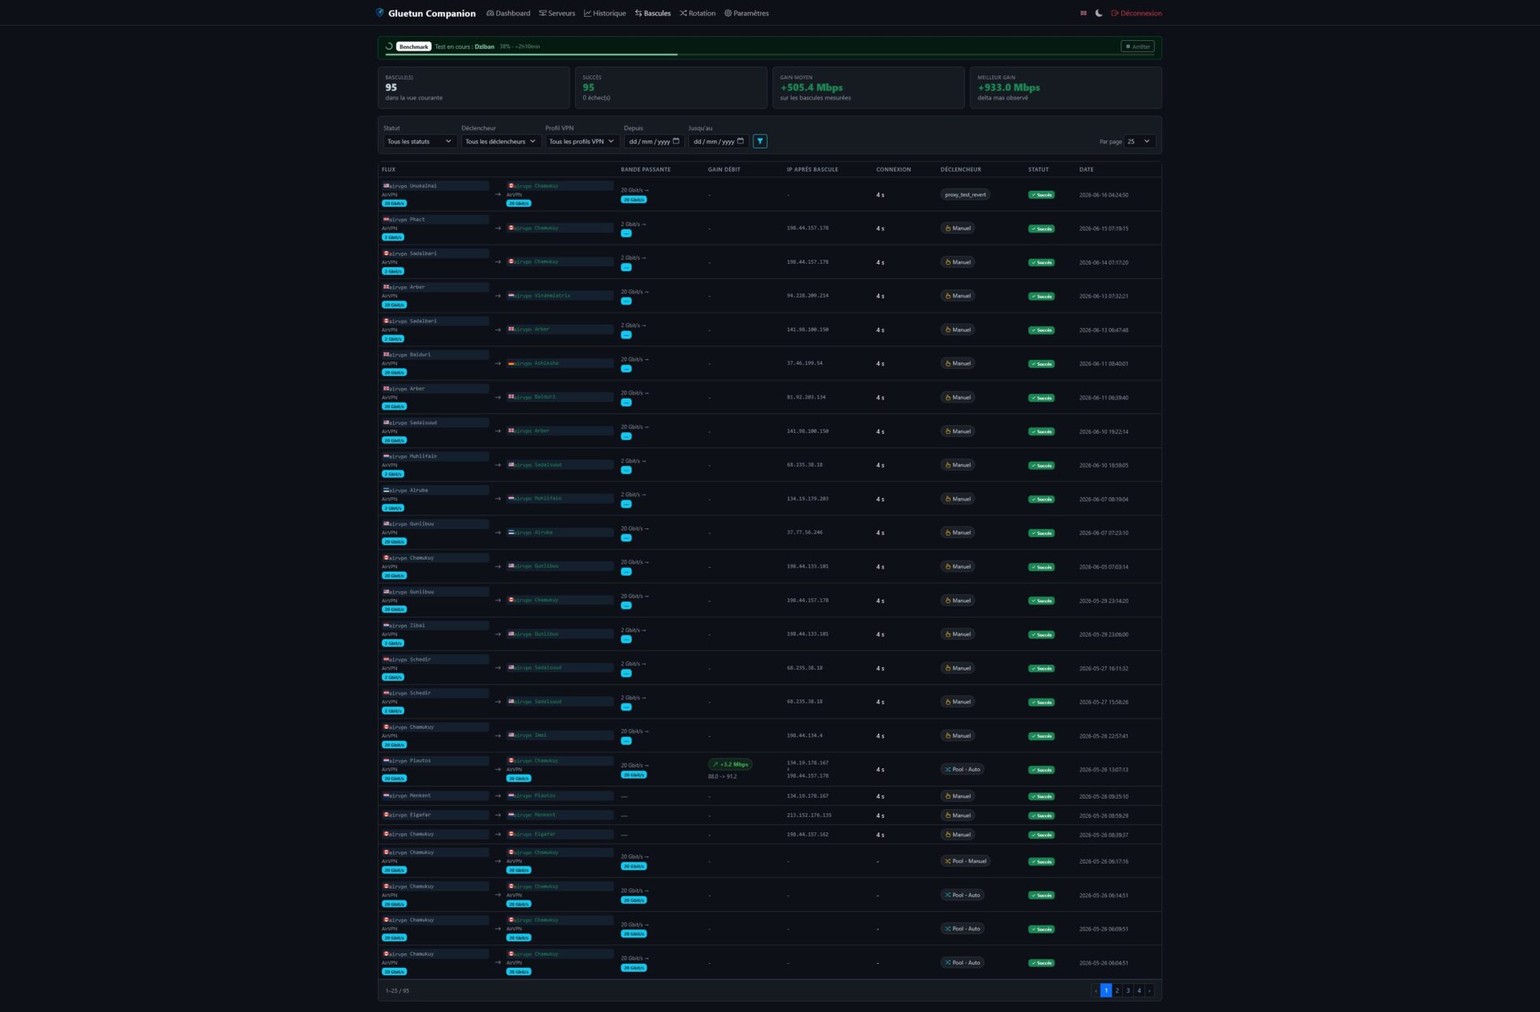Image resolution: width=1540 pixels, height=1012 pixels.
Task: Click Pool - Auto badge in 06:14:51 row
Action: [962, 895]
